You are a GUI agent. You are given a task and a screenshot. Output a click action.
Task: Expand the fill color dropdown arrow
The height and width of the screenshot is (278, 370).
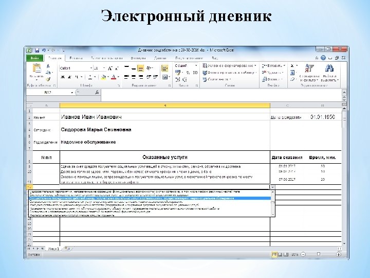108,77
